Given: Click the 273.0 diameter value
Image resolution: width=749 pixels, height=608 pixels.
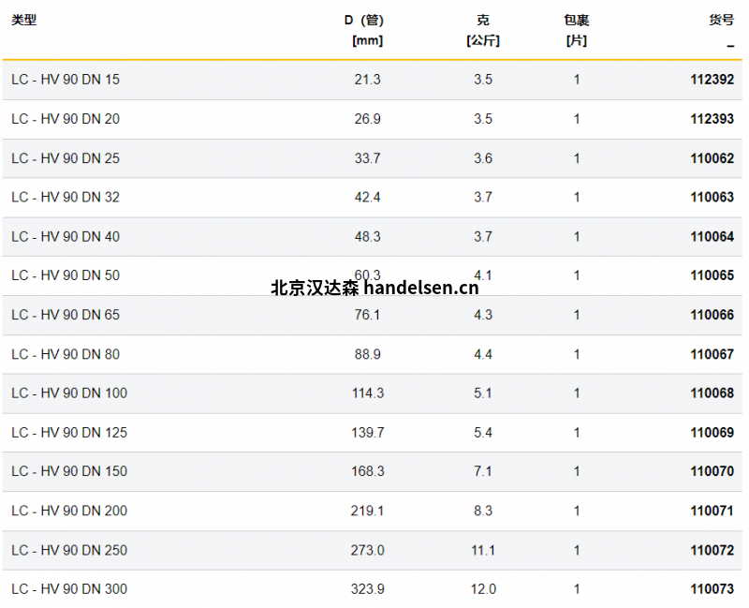Looking at the screenshot, I should pos(367,550).
